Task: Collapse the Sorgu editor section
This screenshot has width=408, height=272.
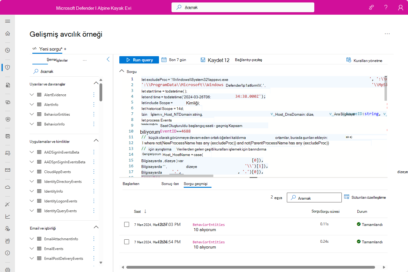Action: click(122, 71)
